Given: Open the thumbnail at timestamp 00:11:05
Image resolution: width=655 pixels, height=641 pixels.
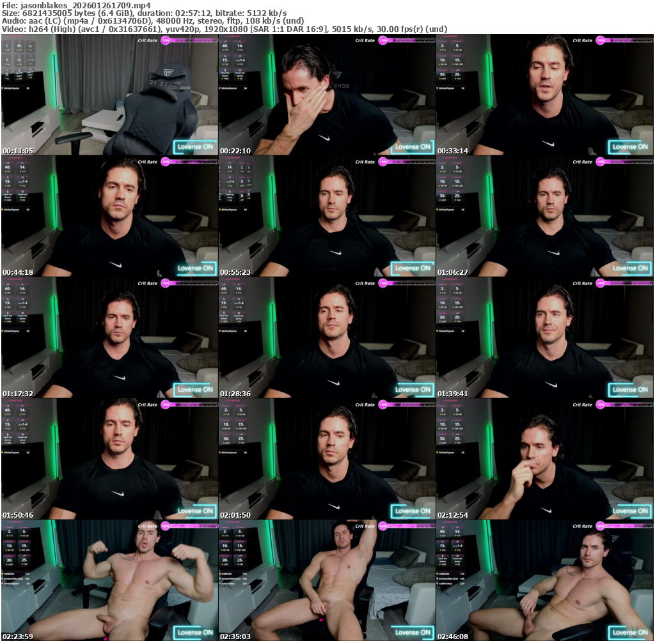Looking at the screenshot, I should tap(109, 95).
